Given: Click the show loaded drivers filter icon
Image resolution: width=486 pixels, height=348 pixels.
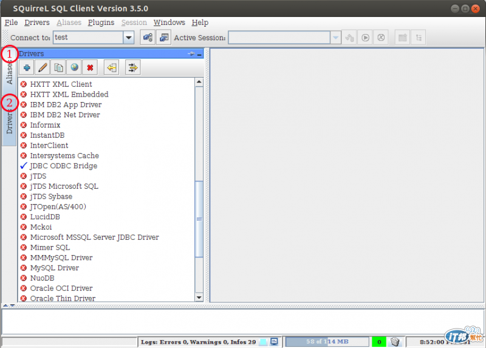Looking at the screenshot, I should coord(133,67).
